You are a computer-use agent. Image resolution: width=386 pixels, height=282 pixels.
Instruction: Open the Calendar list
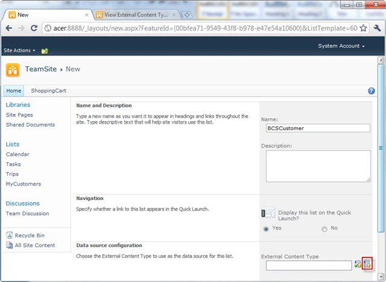tap(17, 154)
